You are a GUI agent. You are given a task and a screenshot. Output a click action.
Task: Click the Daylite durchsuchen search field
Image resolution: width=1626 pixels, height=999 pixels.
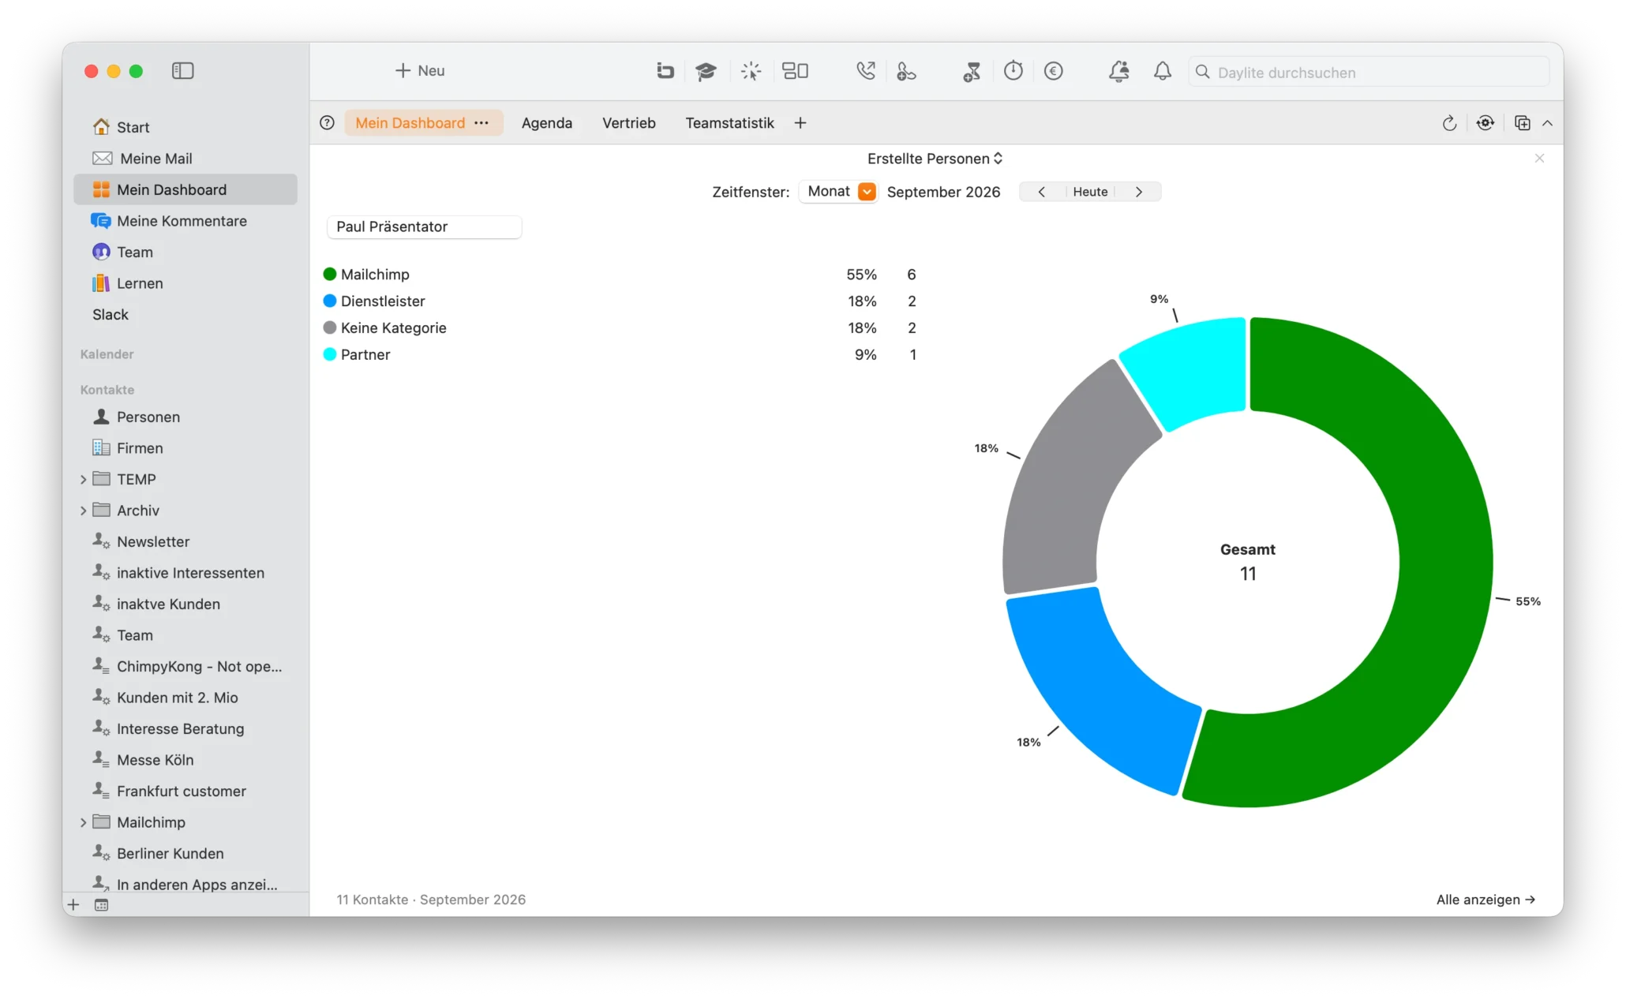coord(1369,73)
